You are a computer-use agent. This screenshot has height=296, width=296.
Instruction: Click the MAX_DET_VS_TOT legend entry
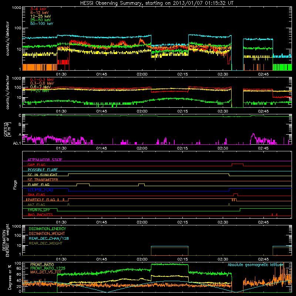pos(46,272)
